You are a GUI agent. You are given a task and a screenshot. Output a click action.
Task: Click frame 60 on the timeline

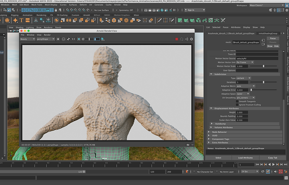pos(94,165)
